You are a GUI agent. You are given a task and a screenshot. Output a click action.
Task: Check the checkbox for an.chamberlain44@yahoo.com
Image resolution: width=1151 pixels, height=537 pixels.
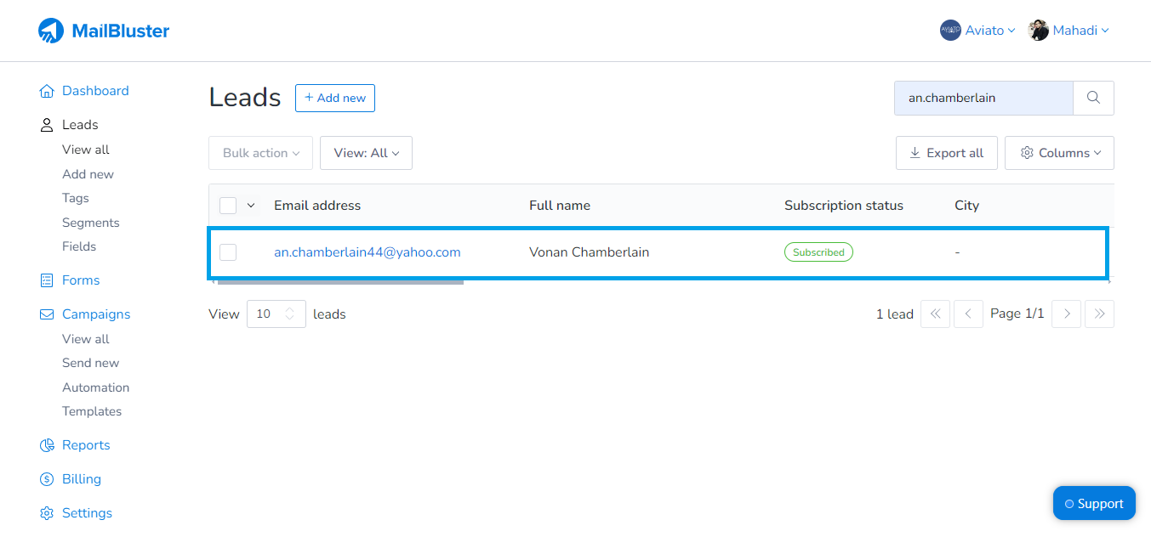click(228, 252)
